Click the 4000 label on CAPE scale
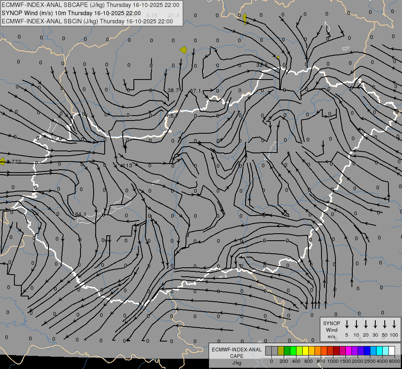The image size is (402, 369). [382, 361]
